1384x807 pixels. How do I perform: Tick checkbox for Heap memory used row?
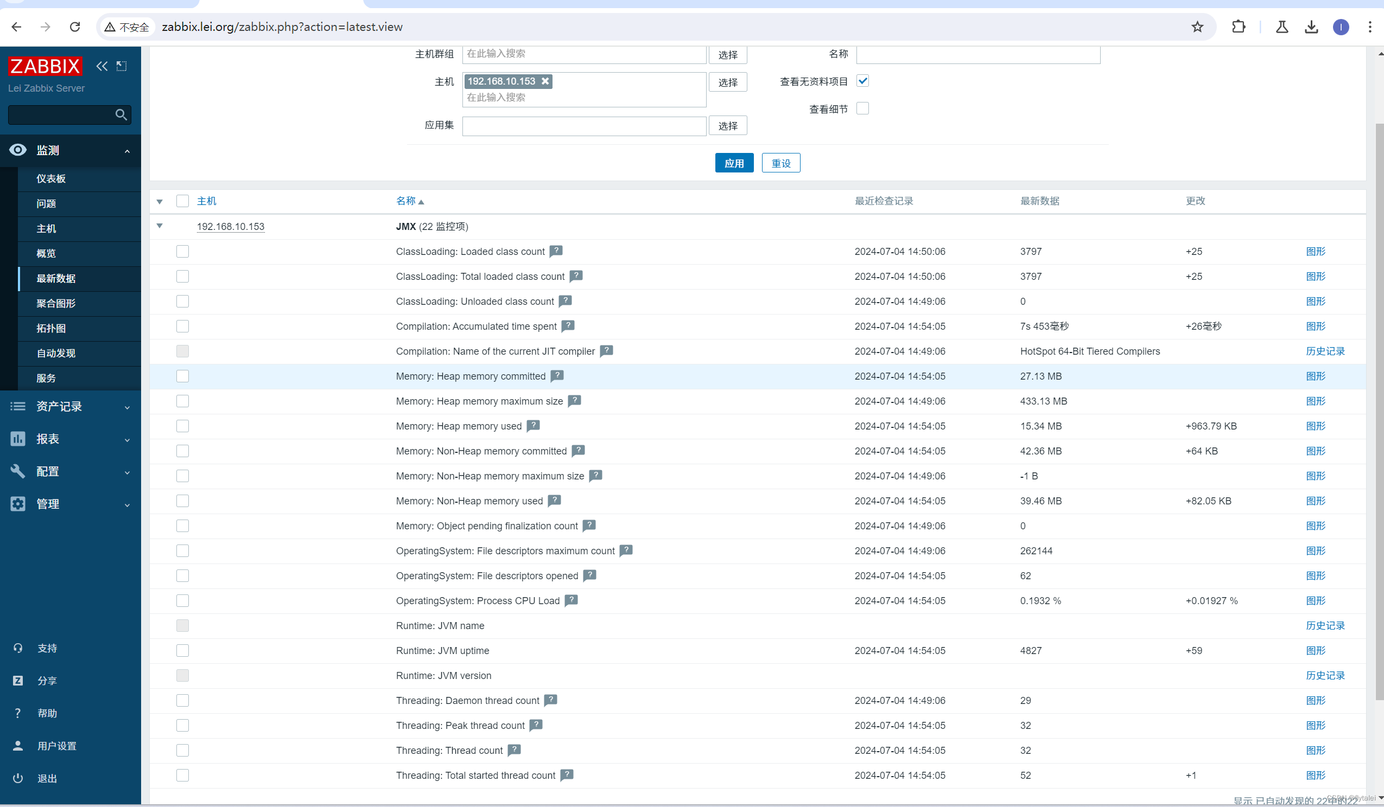[182, 426]
